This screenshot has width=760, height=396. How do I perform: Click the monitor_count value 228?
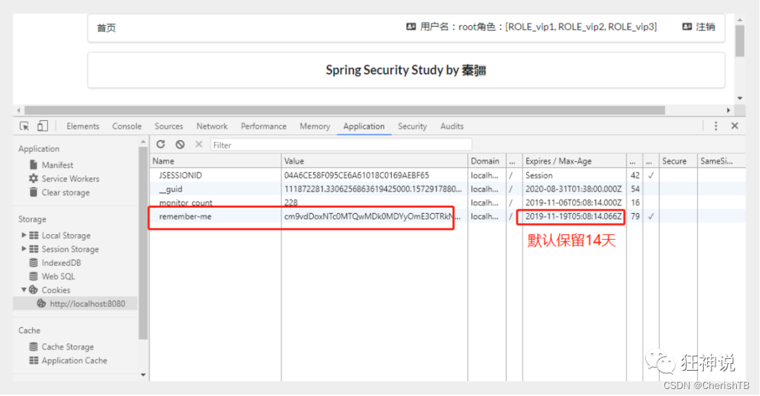coord(291,203)
